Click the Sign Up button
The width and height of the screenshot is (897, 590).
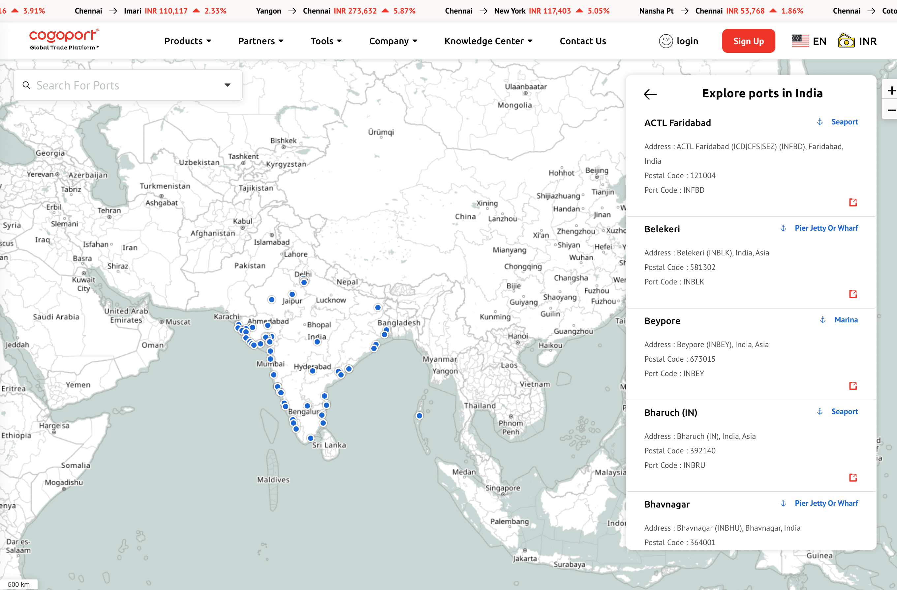pos(748,41)
